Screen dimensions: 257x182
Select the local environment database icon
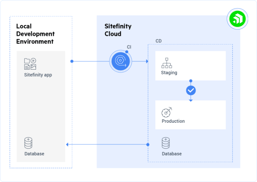[28, 143]
